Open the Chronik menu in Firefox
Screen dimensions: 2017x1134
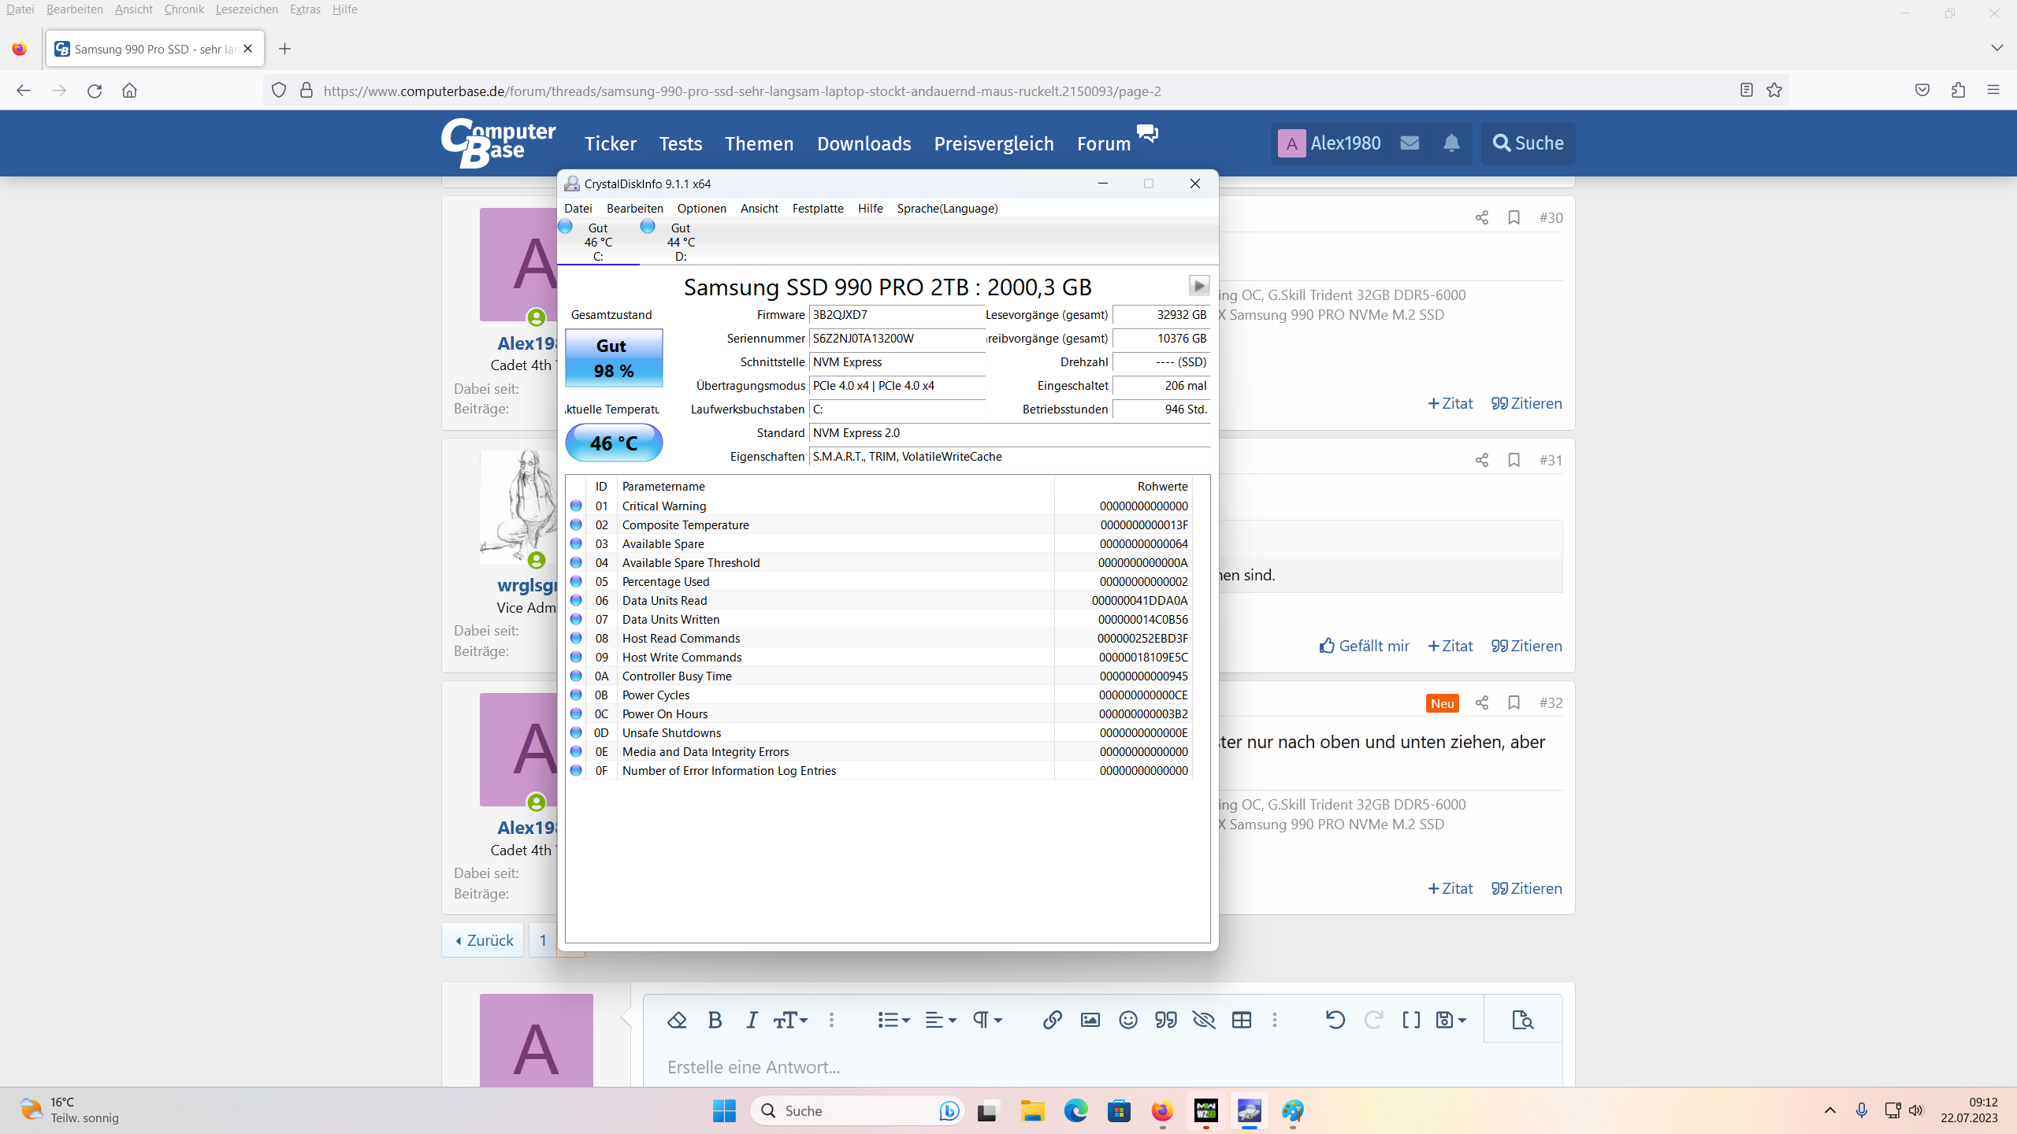(x=184, y=9)
